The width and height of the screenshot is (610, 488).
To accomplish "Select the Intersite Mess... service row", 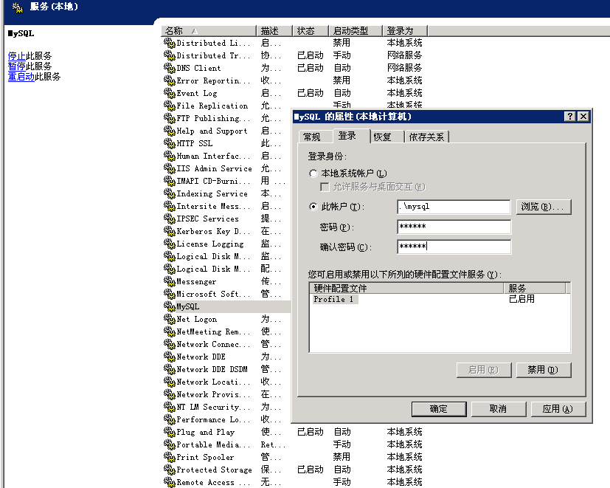I will click(226, 206).
